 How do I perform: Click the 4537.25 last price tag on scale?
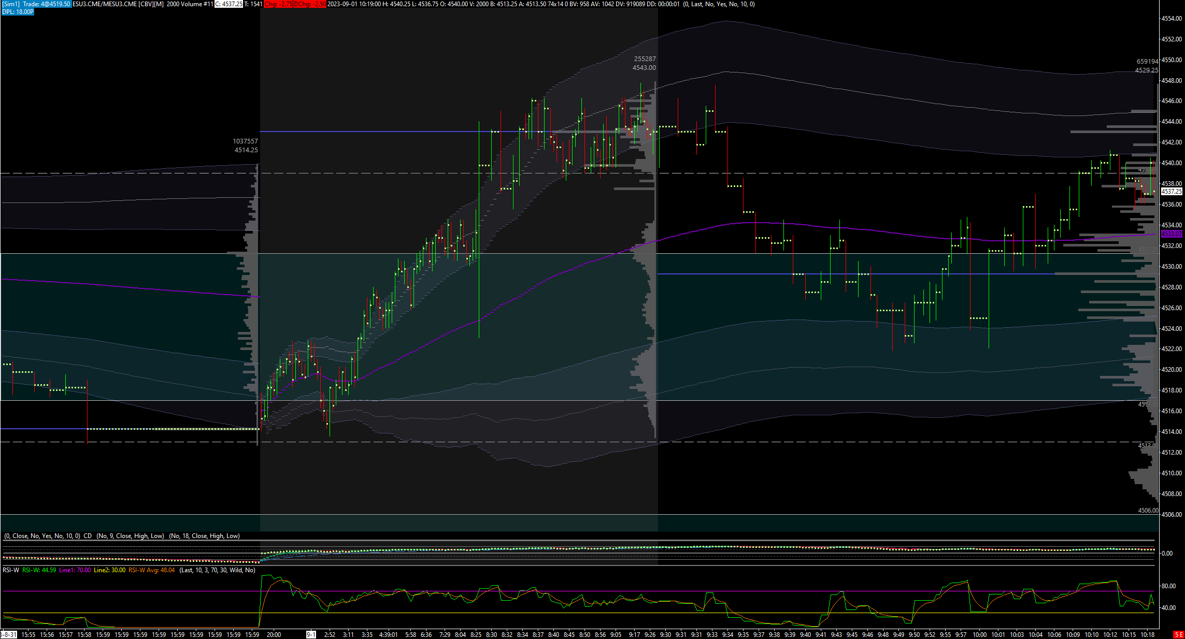click(x=1172, y=192)
